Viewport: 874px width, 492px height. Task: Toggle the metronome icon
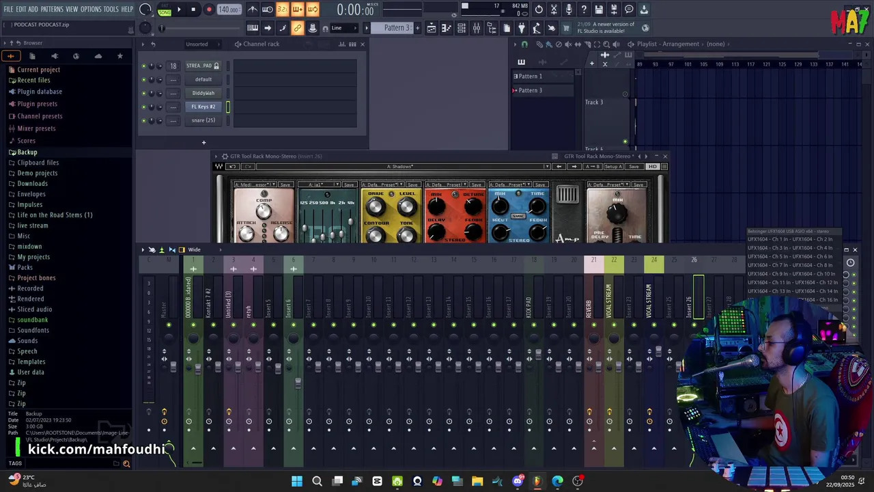click(253, 10)
